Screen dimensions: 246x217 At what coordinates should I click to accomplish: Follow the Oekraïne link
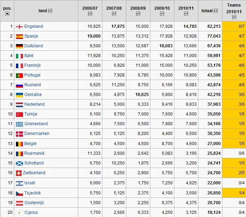point(33,94)
